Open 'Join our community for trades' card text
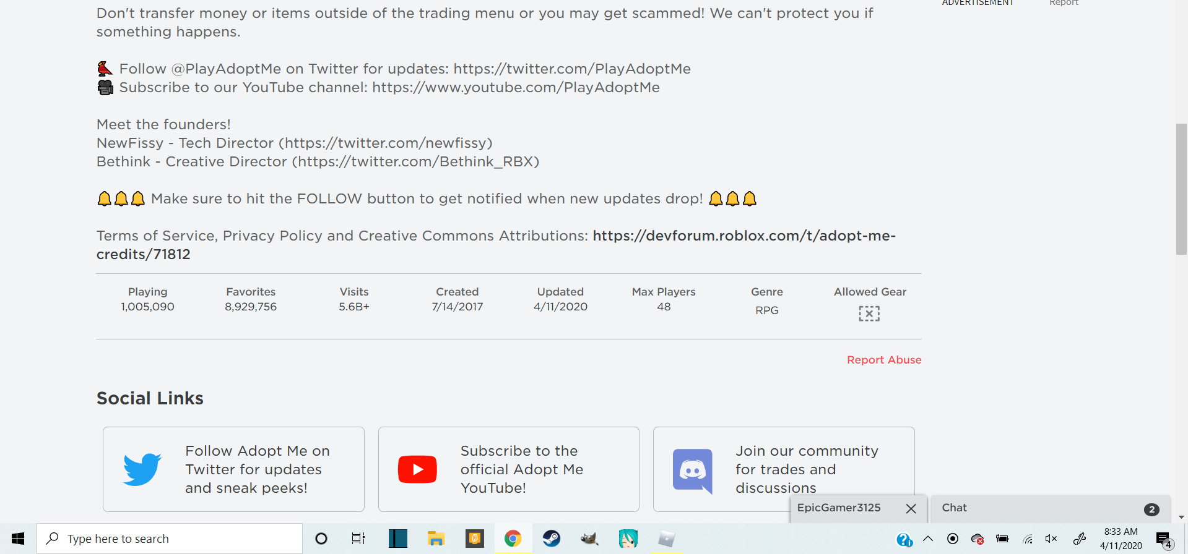 pyautogui.click(x=807, y=469)
